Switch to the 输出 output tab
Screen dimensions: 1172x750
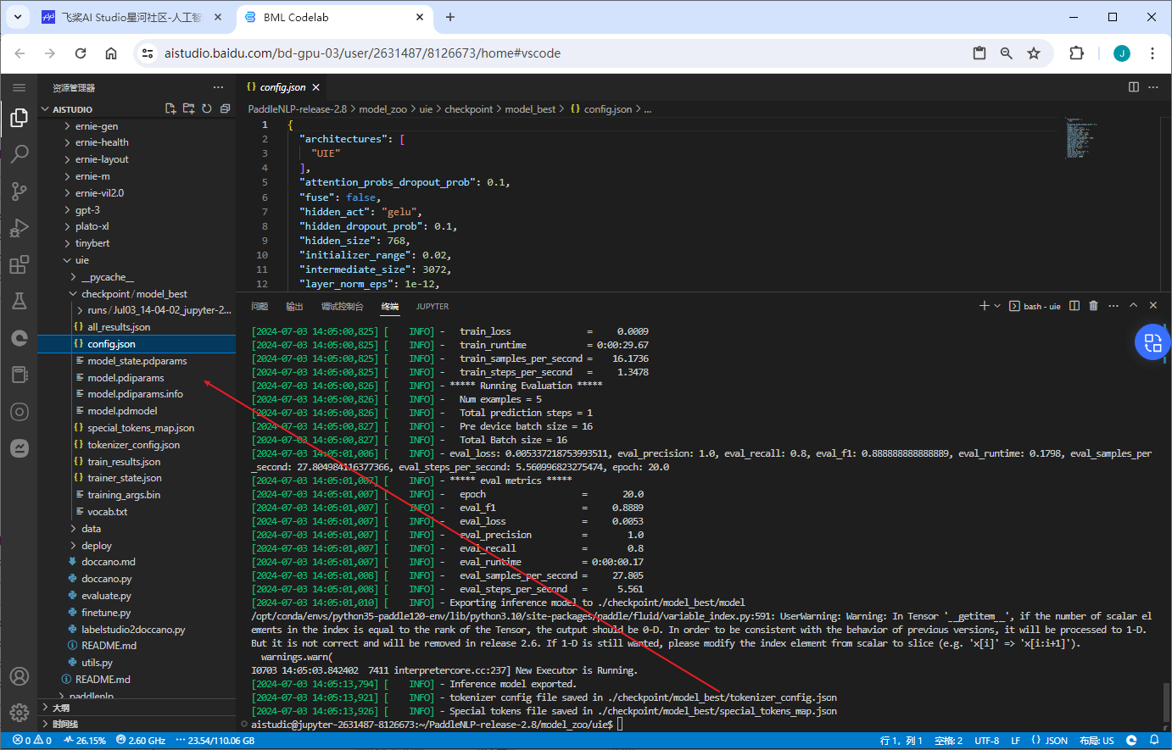click(294, 306)
